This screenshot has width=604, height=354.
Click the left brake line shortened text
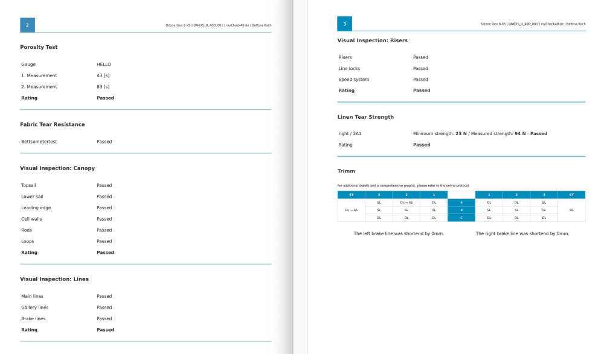point(399,233)
